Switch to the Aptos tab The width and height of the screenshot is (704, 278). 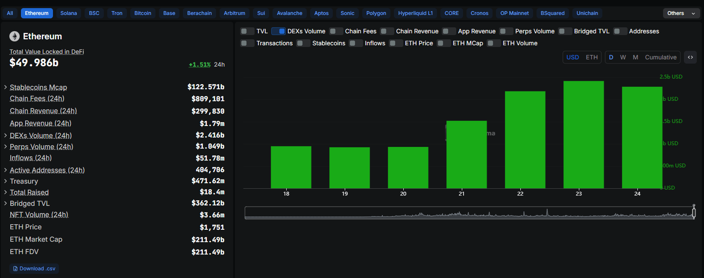[321, 13]
